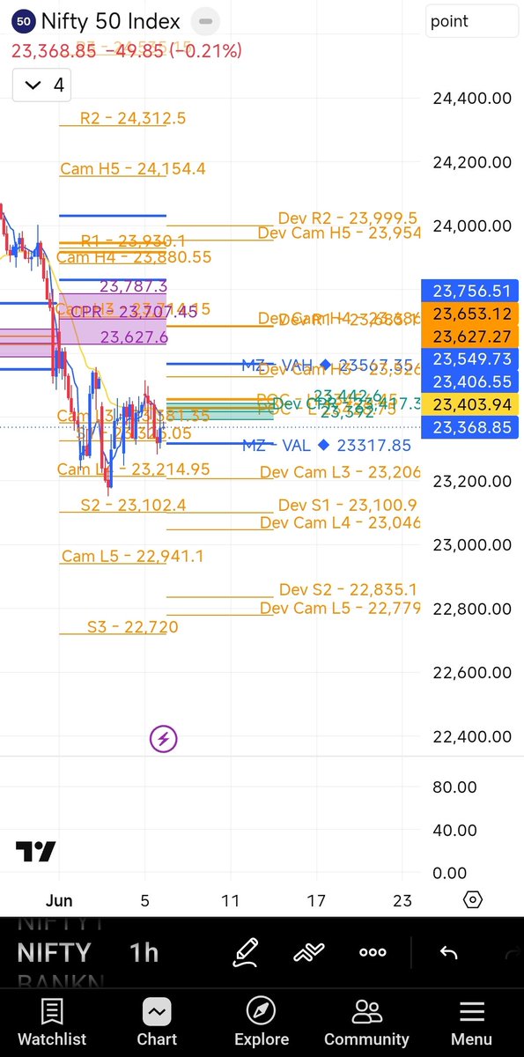
Task: Select the current price 23,368.85 label
Action: click(x=470, y=427)
